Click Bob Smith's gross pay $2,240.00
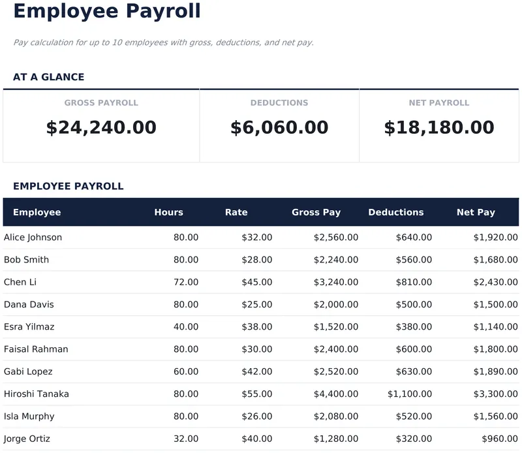 point(336,260)
